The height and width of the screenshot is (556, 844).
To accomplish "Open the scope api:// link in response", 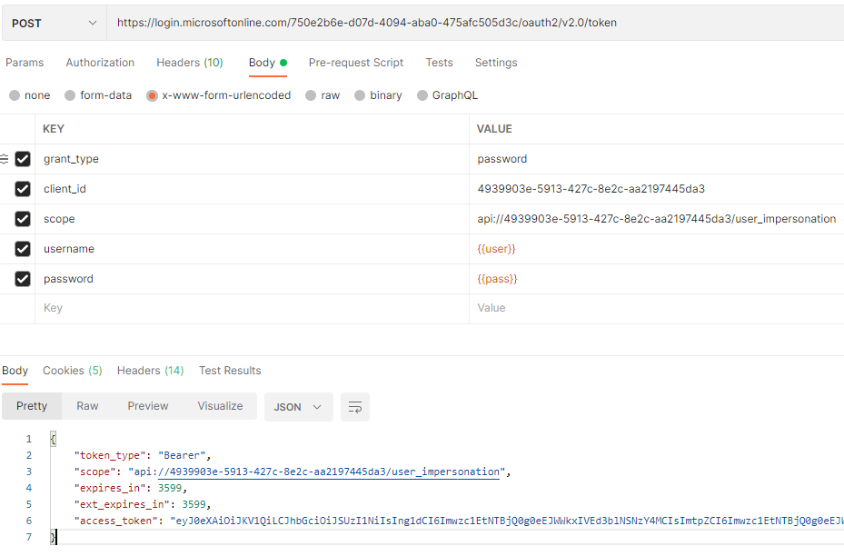I will click(x=328, y=472).
